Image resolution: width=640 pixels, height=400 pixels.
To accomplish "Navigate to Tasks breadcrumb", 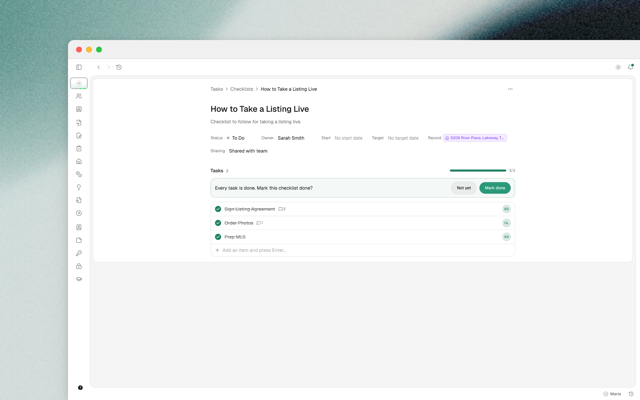I will click(216, 89).
